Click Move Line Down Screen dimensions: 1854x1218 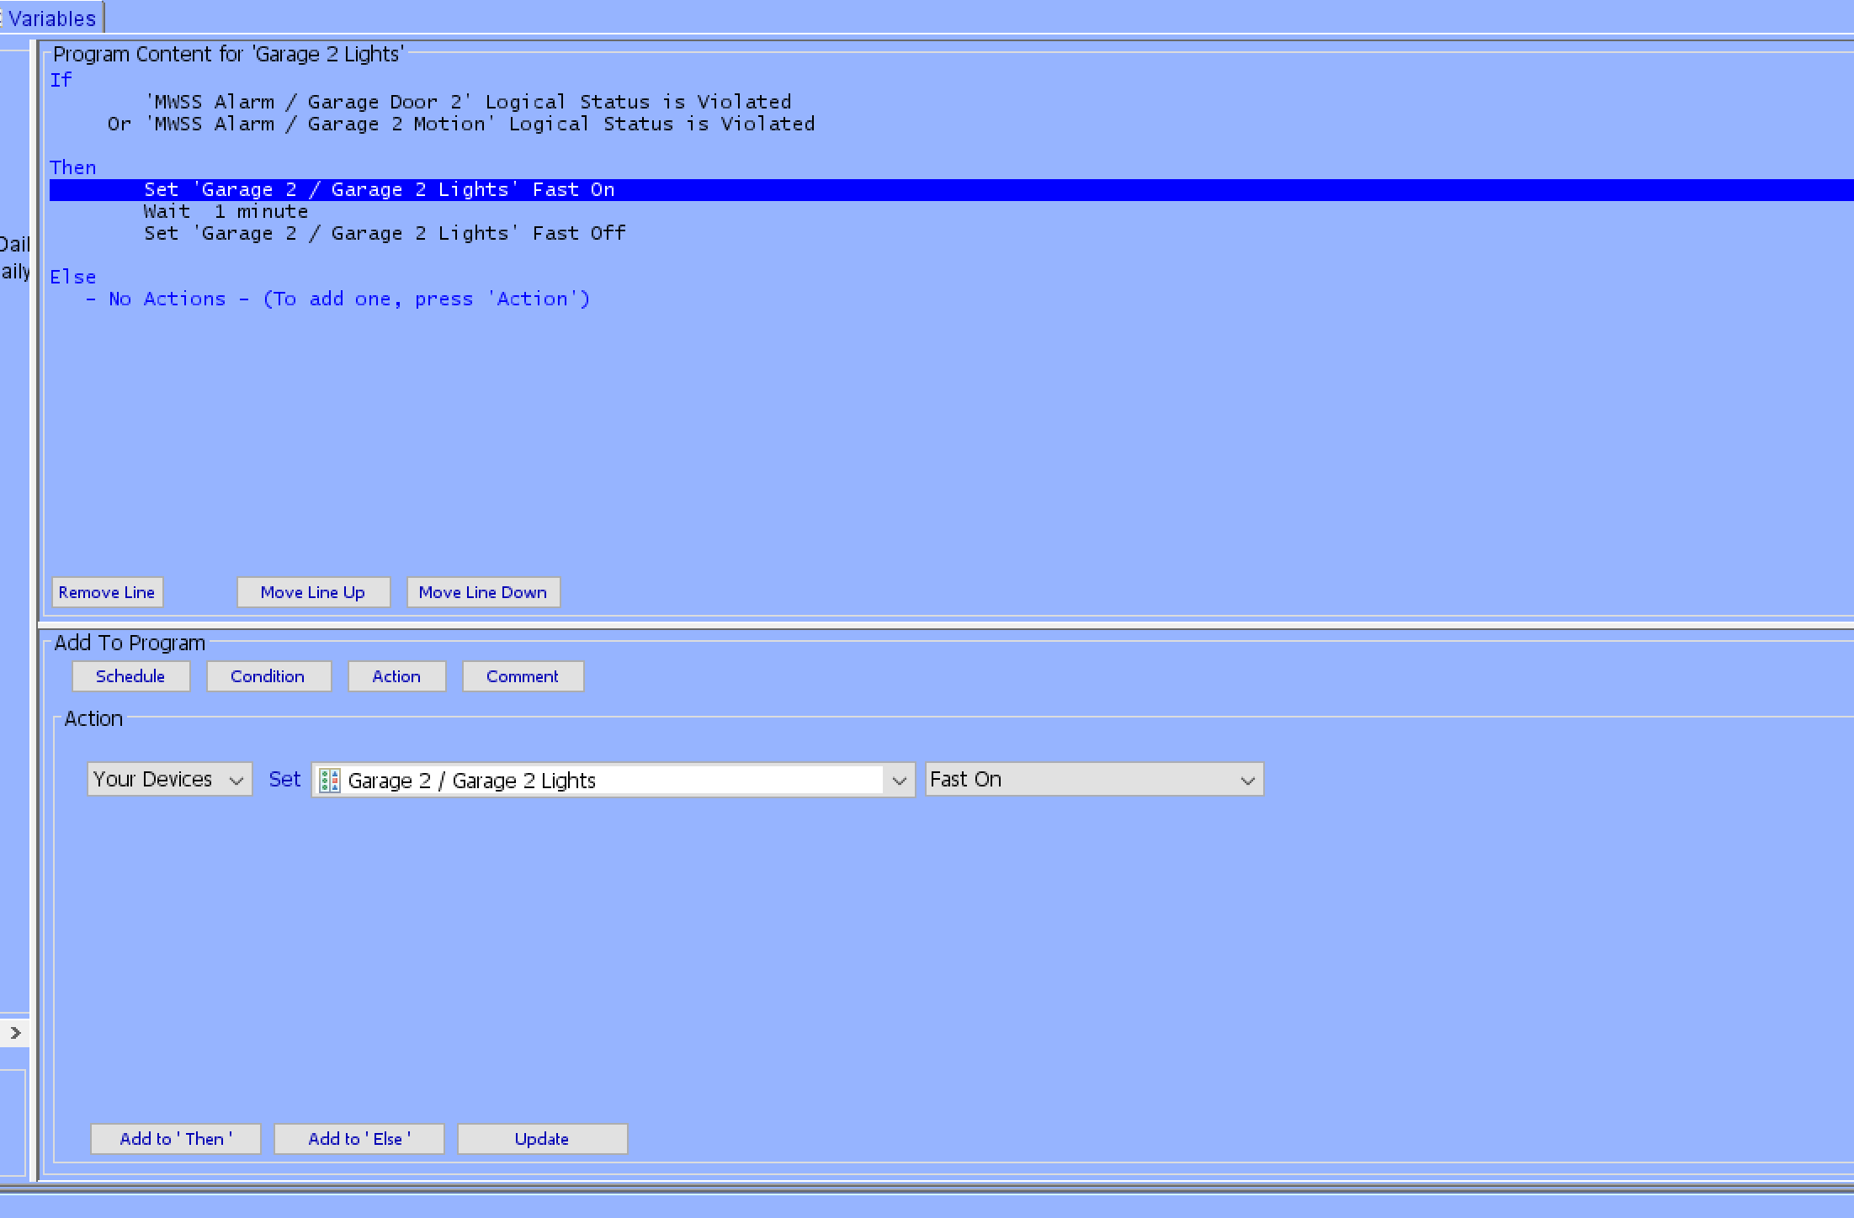pos(483,592)
